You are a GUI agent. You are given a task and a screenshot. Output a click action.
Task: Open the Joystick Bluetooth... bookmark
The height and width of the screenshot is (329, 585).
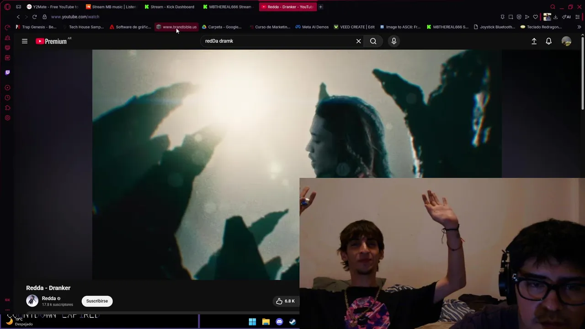(495, 27)
